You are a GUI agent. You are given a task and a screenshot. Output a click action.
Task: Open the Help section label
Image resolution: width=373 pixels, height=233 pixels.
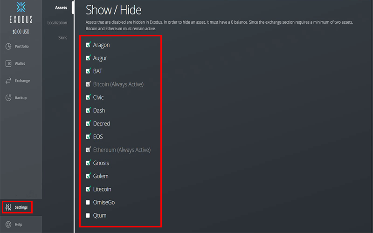(x=18, y=225)
